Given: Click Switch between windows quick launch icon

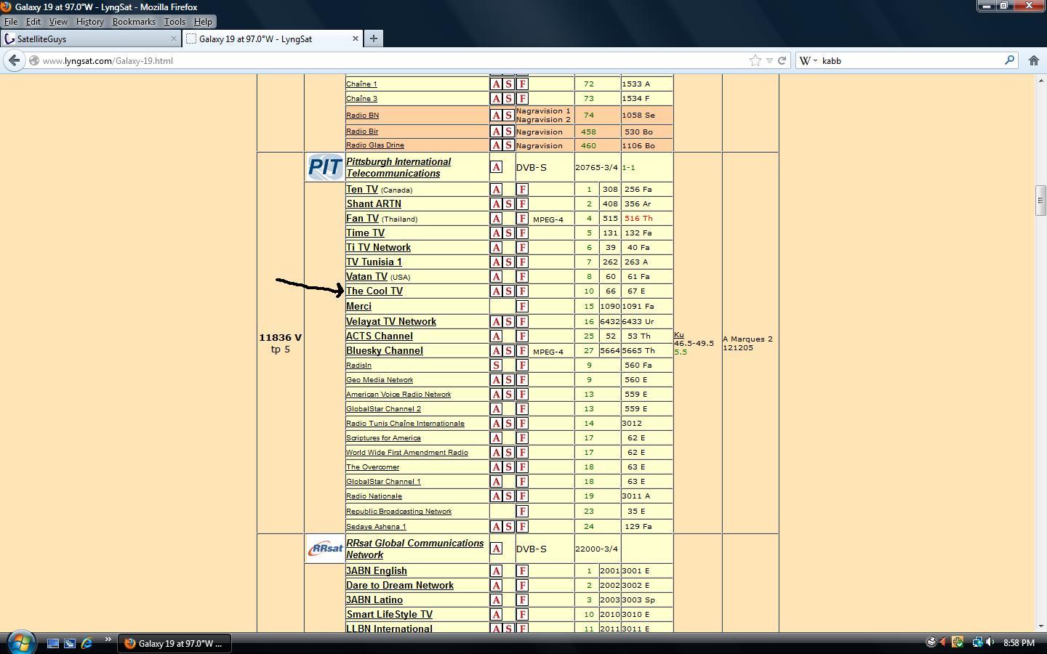Looking at the screenshot, I should click(x=70, y=643).
